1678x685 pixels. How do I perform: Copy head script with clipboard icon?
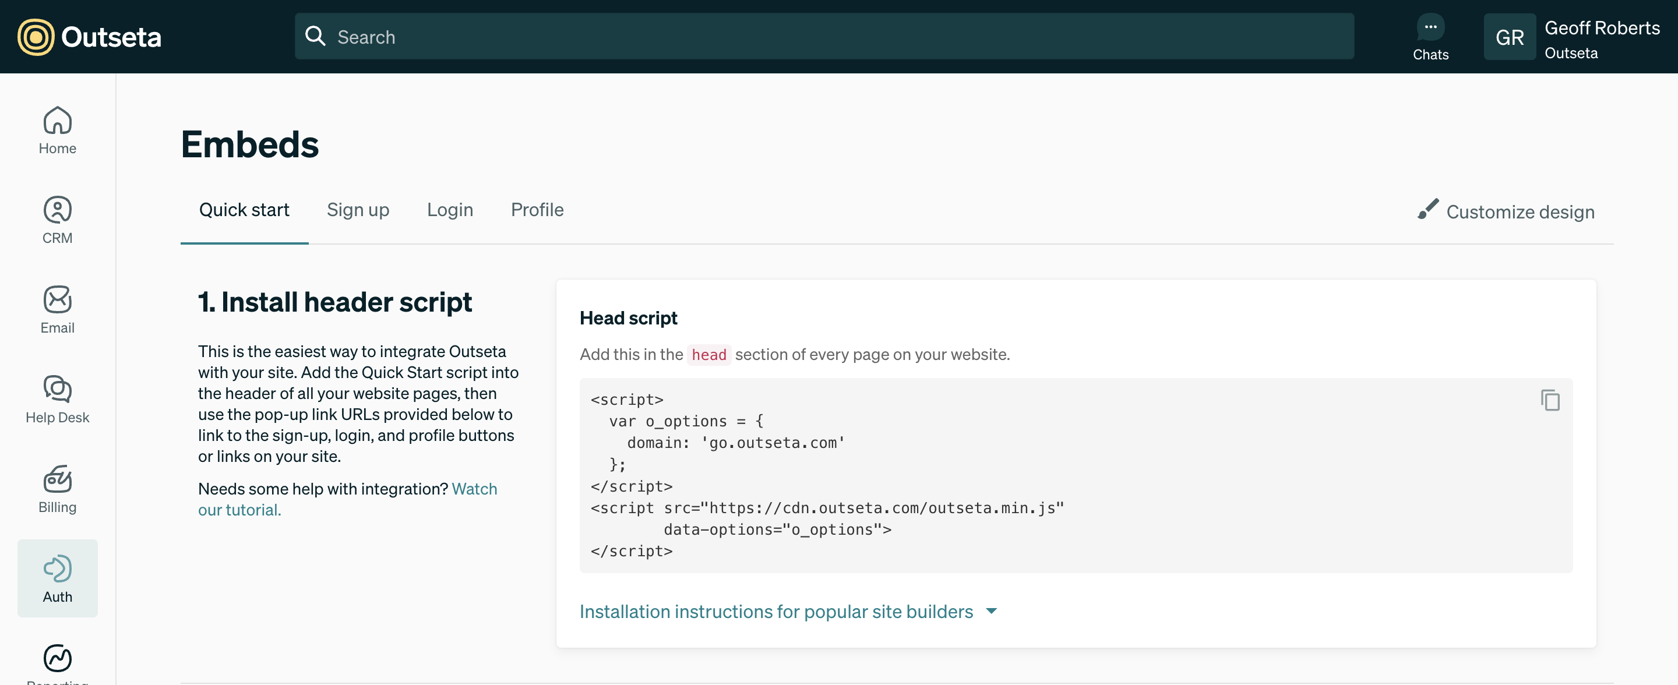(1550, 400)
